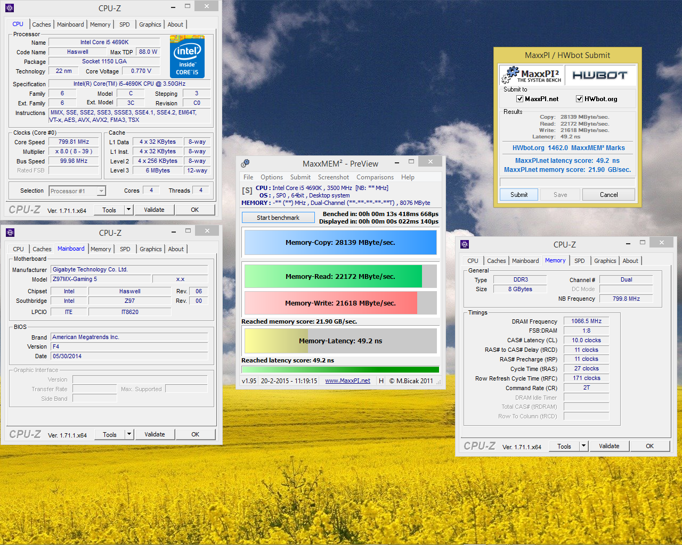Viewport: 682px width, 545px height.
Task: Toggle the HWbot.org submit checkbox
Action: click(x=579, y=98)
